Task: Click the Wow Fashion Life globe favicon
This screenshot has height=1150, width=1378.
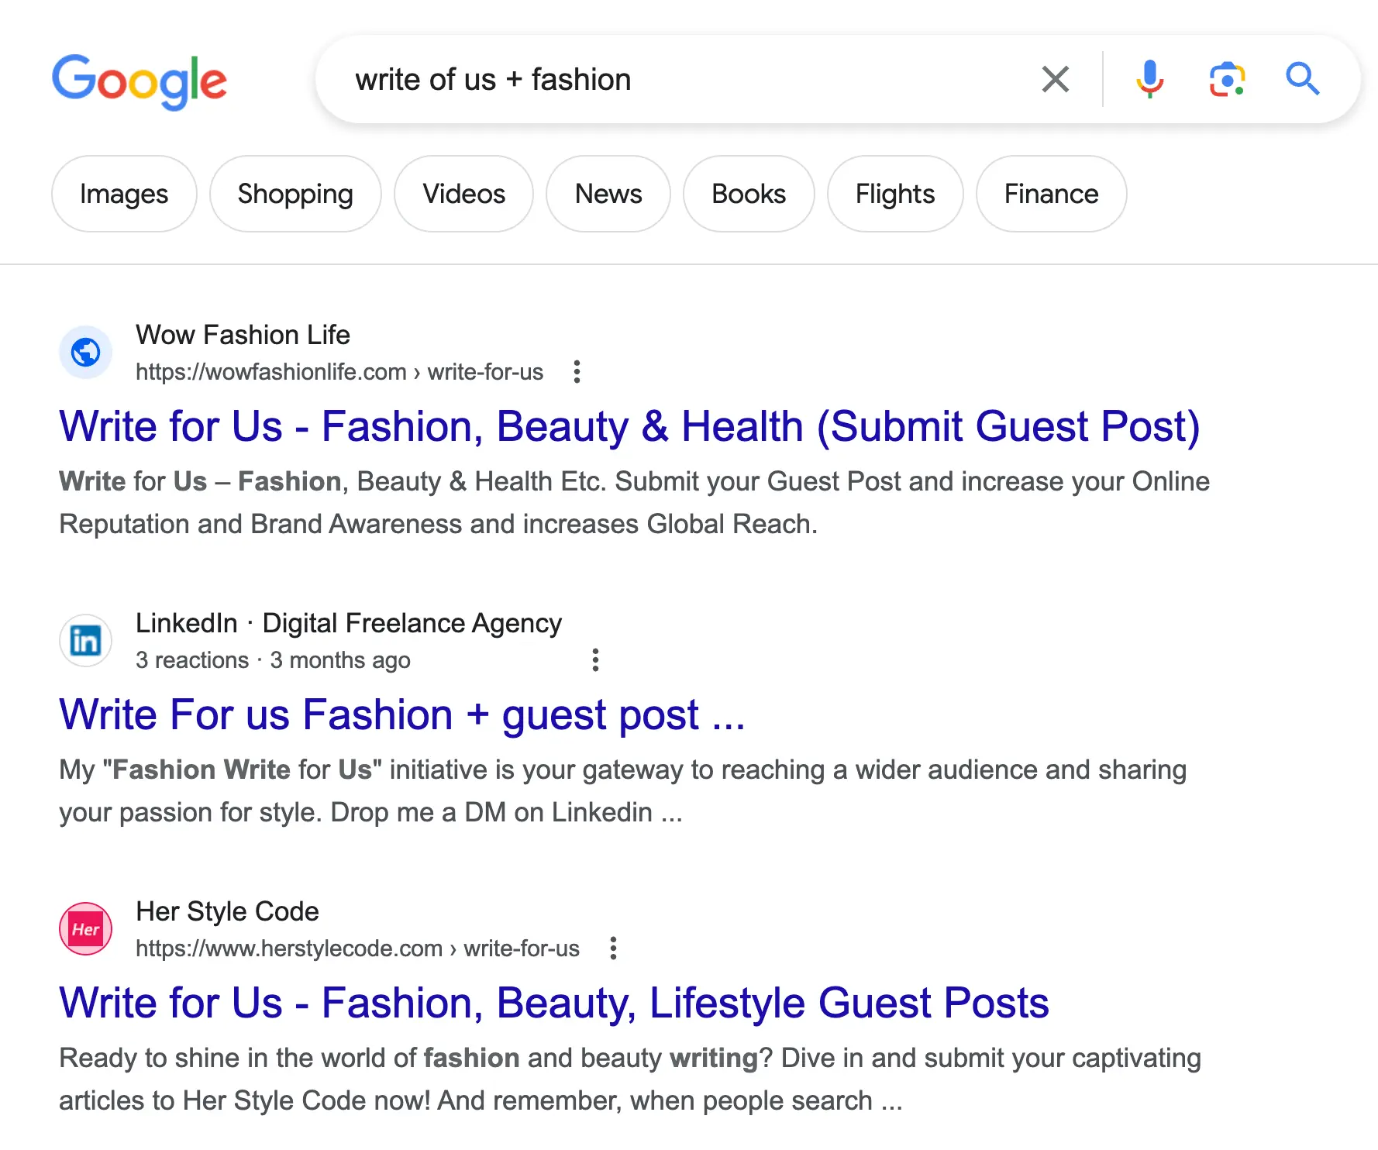Action: 86,353
